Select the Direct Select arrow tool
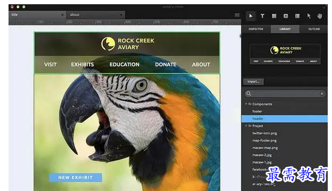332x191 pixels. pos(309,16)
